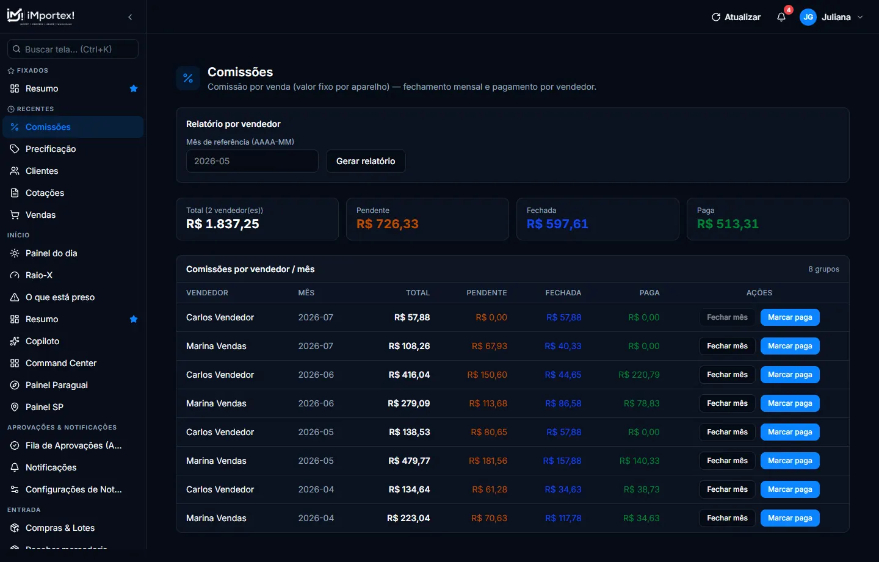Click the warning icon for O que está preso
Image resolution: width=879 pixels, height=562 pixels.
15,297
